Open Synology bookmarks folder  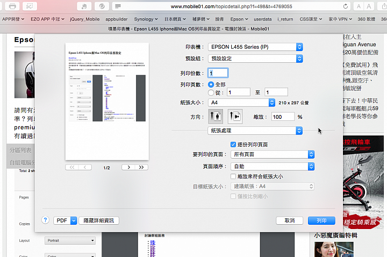click(146, 19)
